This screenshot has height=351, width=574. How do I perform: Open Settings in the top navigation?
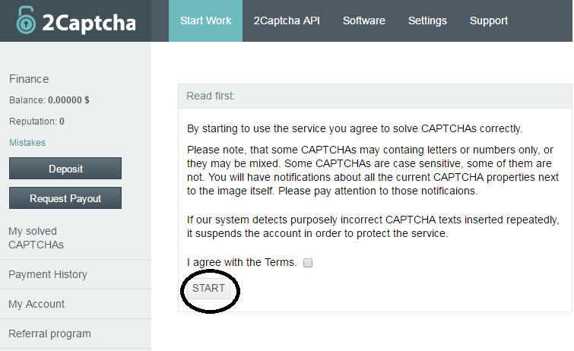tap(427, 21)
